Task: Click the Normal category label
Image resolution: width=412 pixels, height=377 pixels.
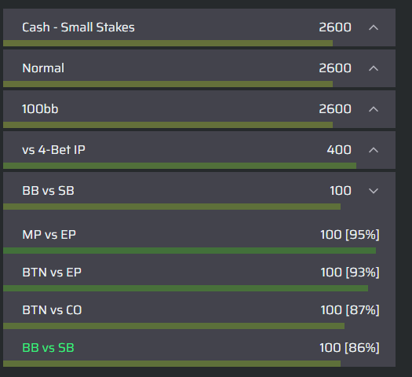Action: 43,68
